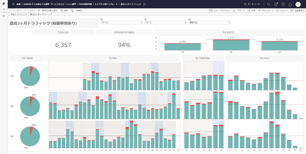
Task: Click the 7月 bar in by Month
Action: click(x=183, y=47)
